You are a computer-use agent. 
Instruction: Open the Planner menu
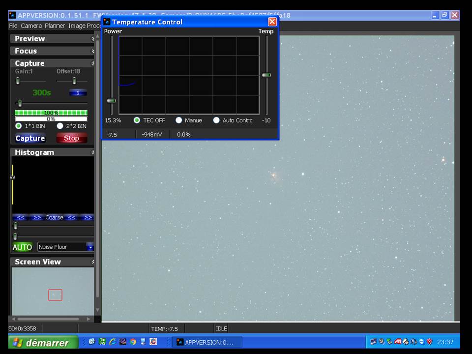(x=55, y=26)
